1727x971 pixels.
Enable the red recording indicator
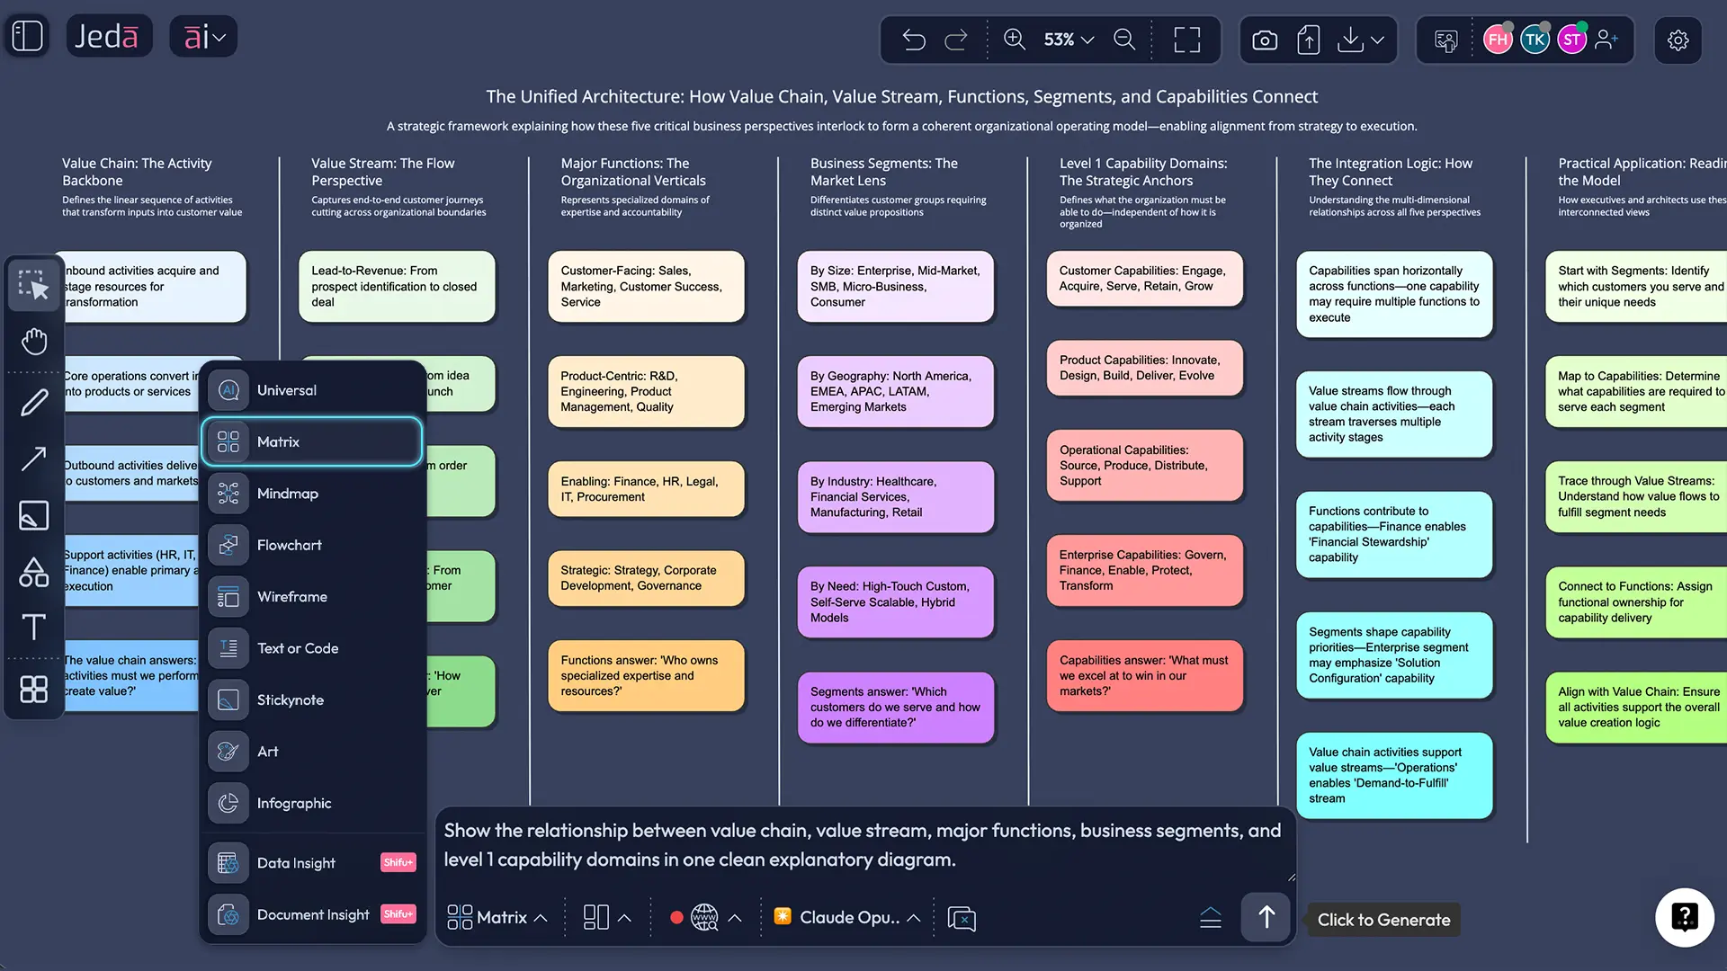click(x=676, y=917)
